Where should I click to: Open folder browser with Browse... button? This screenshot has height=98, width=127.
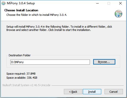(x=104, y=62)
